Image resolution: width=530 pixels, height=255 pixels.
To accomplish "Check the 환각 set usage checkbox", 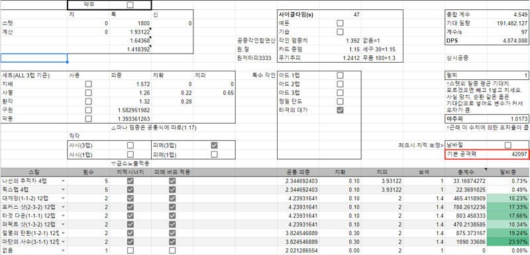I will point(89,101).
